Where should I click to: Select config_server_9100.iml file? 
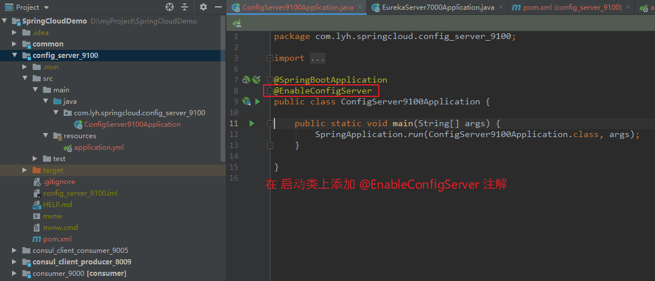[80, 193]
